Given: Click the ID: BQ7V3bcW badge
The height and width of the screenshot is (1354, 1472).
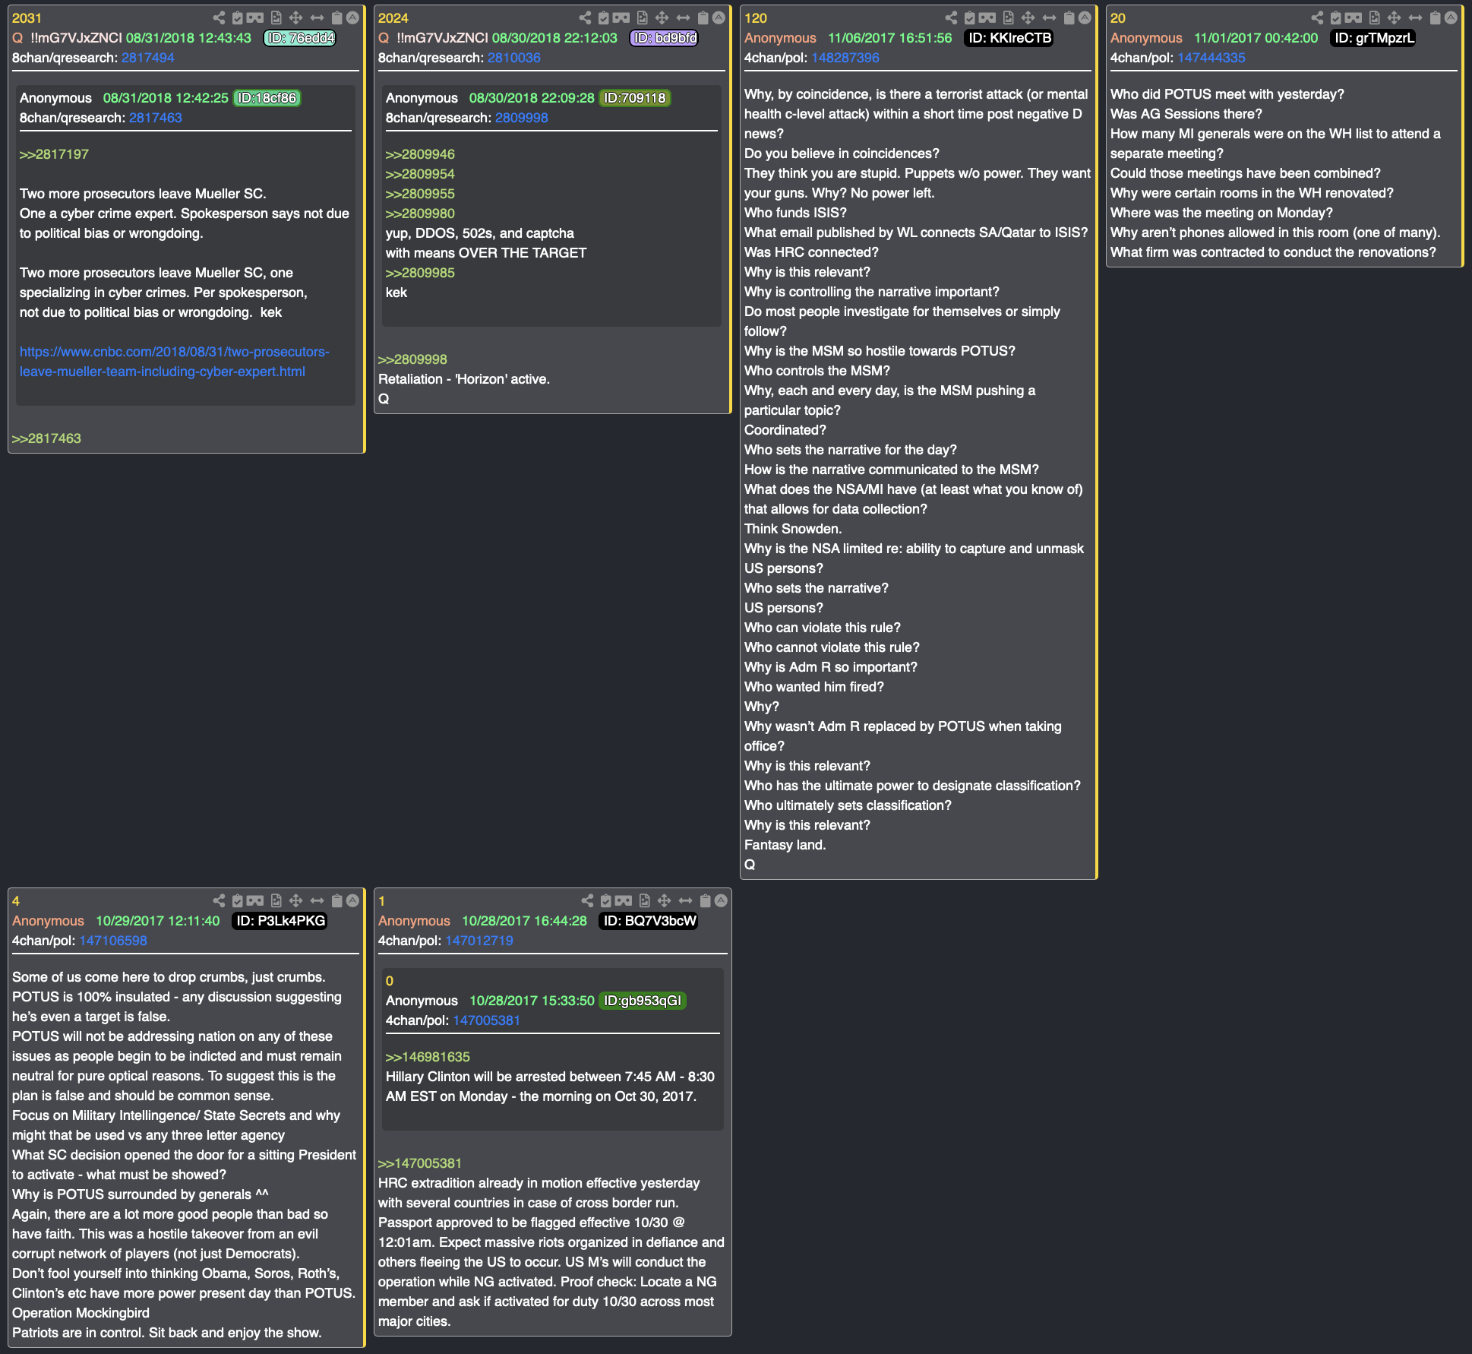Looking at the screenshot, I should 649,921.
